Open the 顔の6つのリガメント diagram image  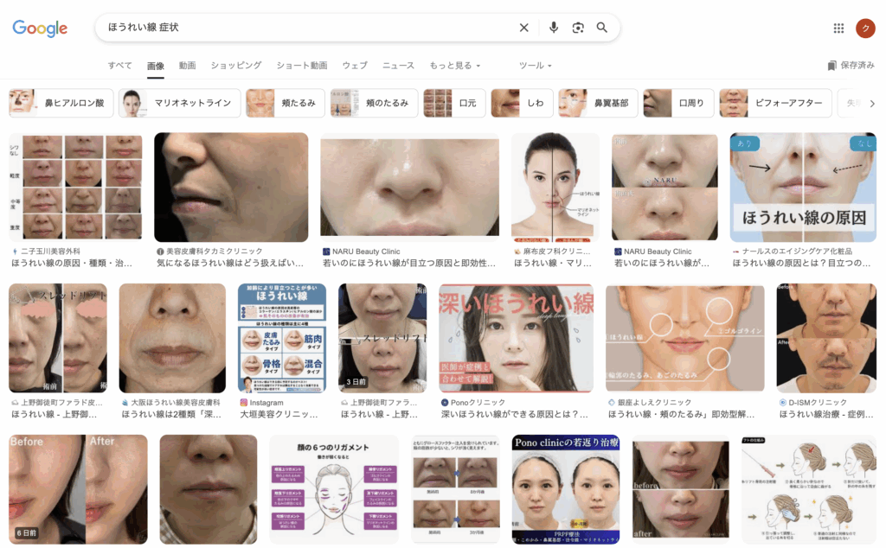[x=334, y=489]
